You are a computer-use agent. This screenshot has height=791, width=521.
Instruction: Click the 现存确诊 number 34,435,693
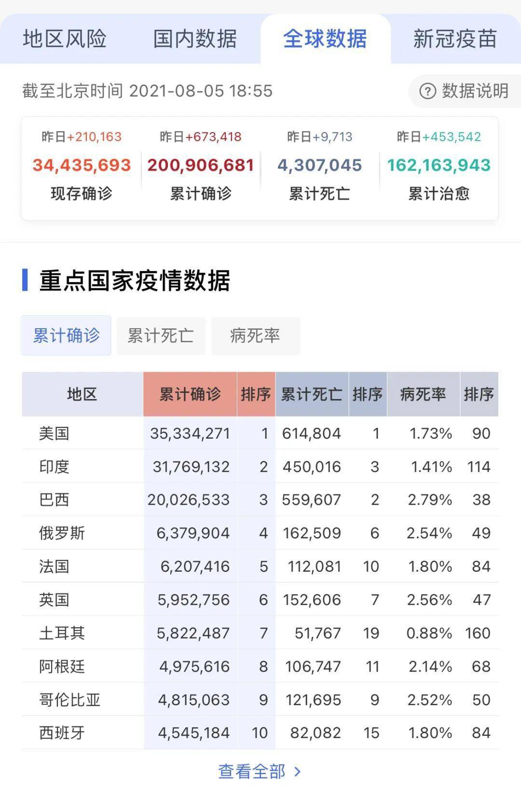(x=82, y=165)
